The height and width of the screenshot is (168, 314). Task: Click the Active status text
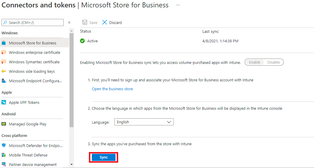coord(92,41)
